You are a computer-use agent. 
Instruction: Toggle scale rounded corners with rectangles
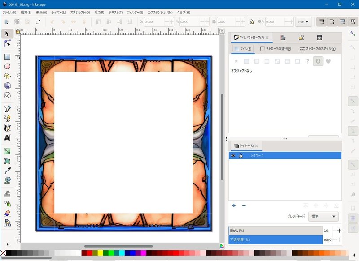[332, 22]
